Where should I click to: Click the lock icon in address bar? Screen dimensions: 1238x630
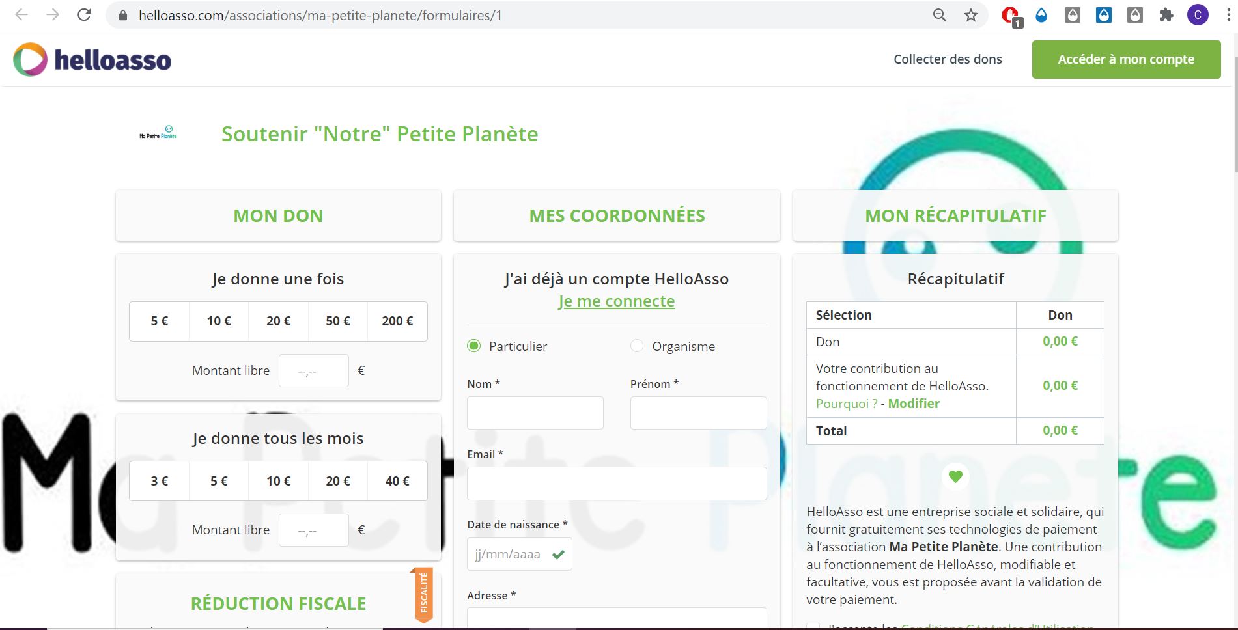point(122,16)
